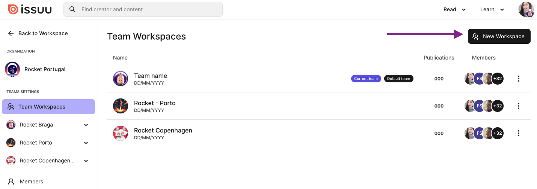
Task: Click the Current team badge
Action: click(366, 79)
